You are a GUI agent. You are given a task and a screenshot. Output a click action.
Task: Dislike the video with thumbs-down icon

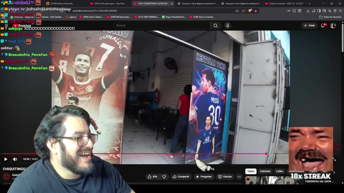(x=164, y=177)
